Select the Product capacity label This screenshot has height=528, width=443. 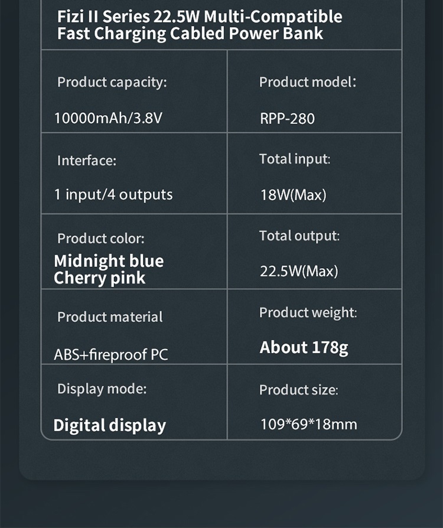[x=112, y=83]
